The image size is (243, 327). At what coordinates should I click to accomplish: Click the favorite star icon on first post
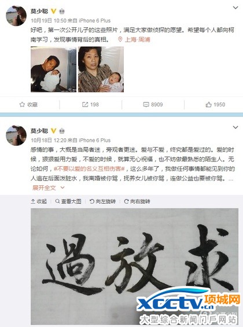pos(22,105)
